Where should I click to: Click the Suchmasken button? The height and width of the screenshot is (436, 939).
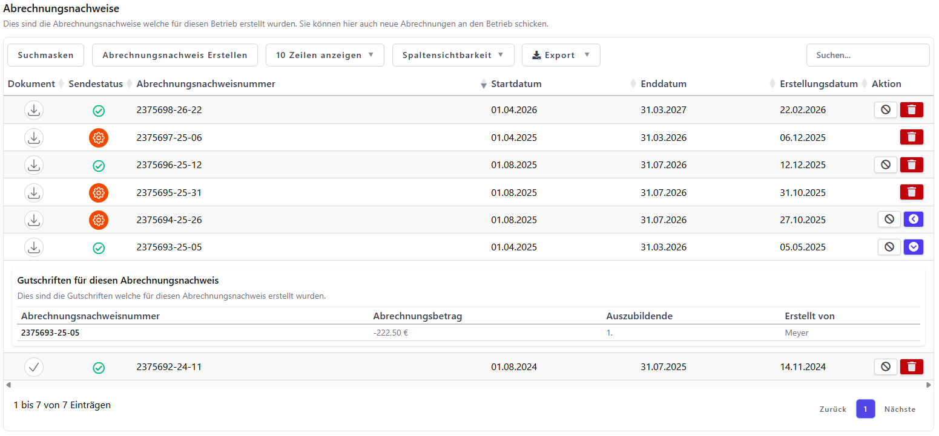pyautogui.click(x=45, y=55)
